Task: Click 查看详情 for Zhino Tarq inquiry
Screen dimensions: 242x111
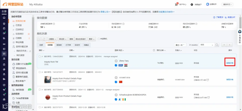Action: click(x=230, y=63)
